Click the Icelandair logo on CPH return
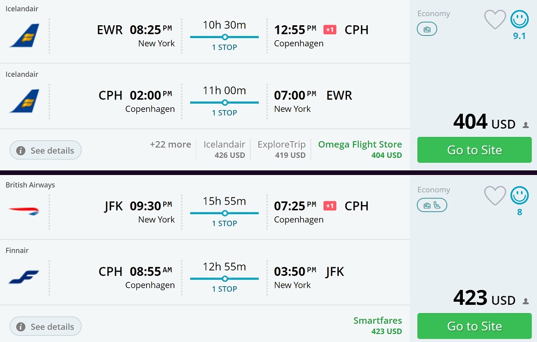The image size is (537, 342). click(x=24, y=101)
